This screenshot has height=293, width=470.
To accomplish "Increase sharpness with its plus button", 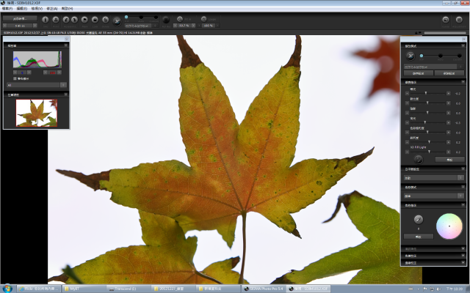I will [x=449, y=142].
